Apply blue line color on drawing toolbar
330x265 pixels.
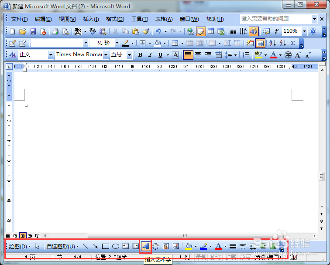point(203,246)
